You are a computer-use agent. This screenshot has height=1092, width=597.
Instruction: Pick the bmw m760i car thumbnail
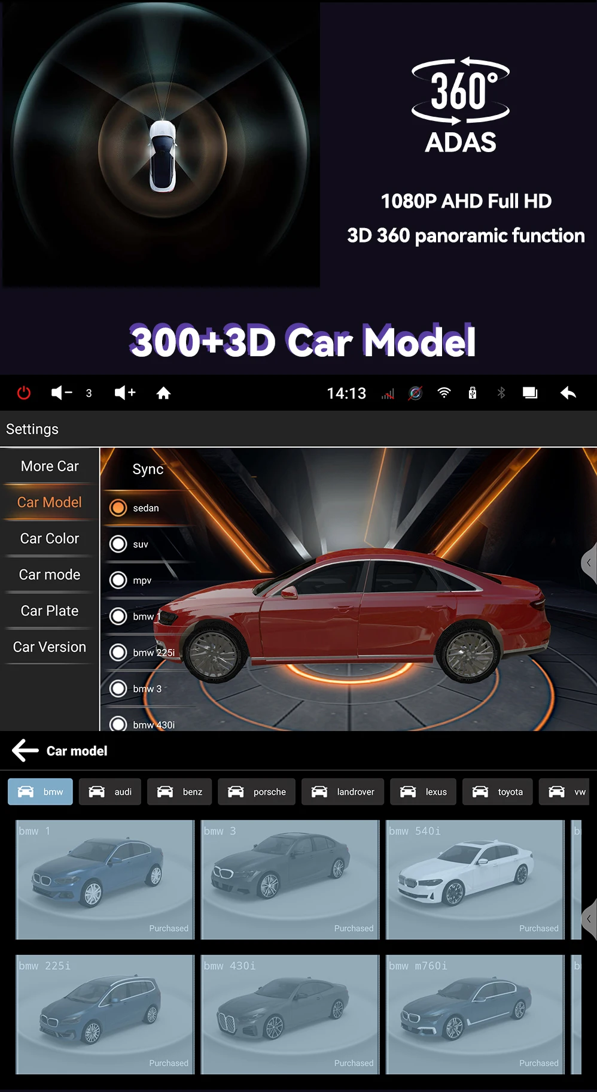(x=475, y=1014)
